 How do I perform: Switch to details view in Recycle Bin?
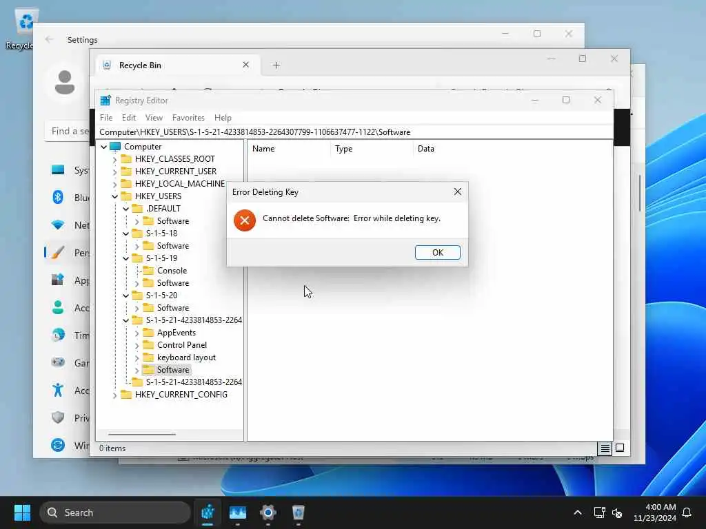click(x=605, y=448)
